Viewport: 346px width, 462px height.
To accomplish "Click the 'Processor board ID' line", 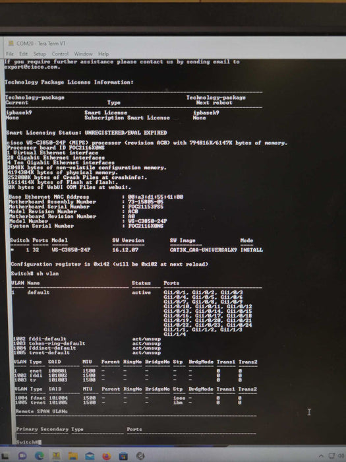I will [x=55, y=148].
